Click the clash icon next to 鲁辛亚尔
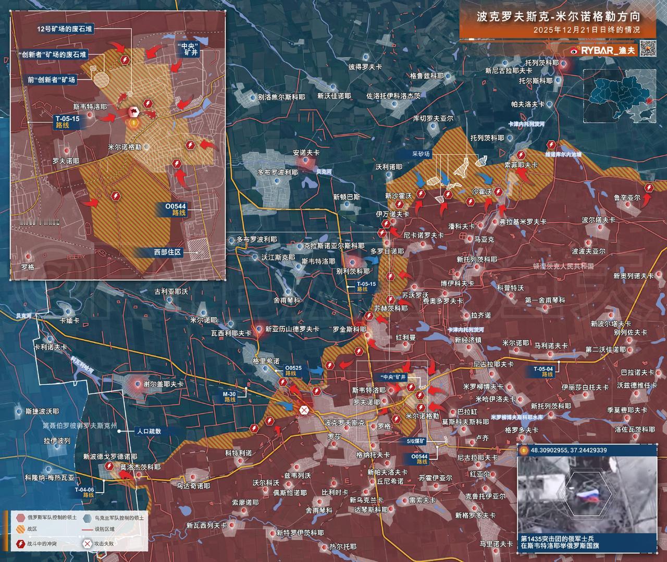Viewport: 667px width, 562px height. 649,188
